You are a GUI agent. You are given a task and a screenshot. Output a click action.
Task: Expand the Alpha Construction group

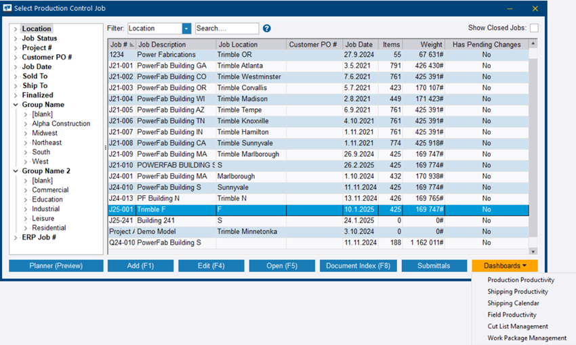(x=26, y=124)
